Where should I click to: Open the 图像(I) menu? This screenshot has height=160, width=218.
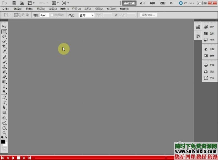(29, 9)
